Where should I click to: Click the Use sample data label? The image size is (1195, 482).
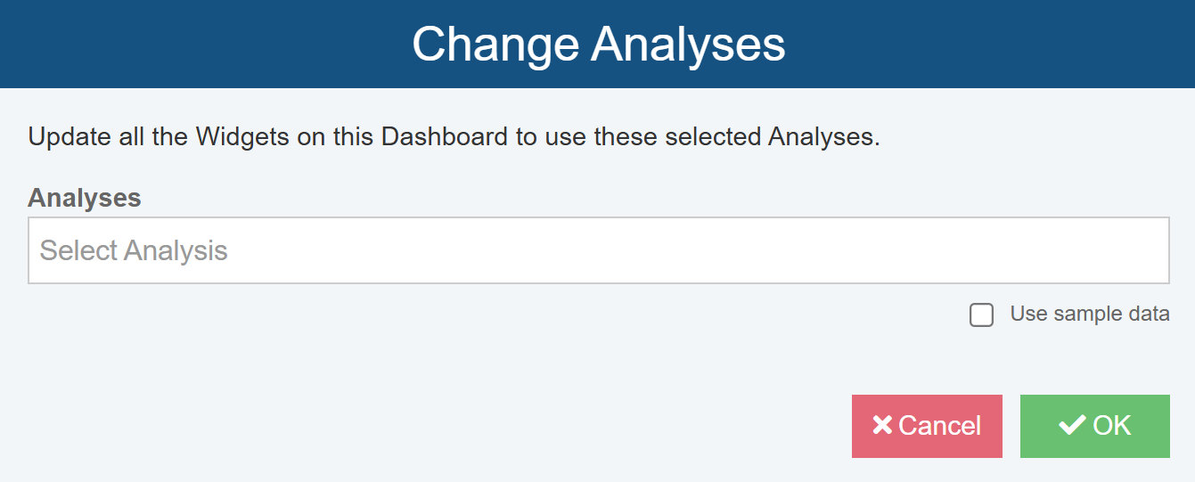click(1089, 314)
